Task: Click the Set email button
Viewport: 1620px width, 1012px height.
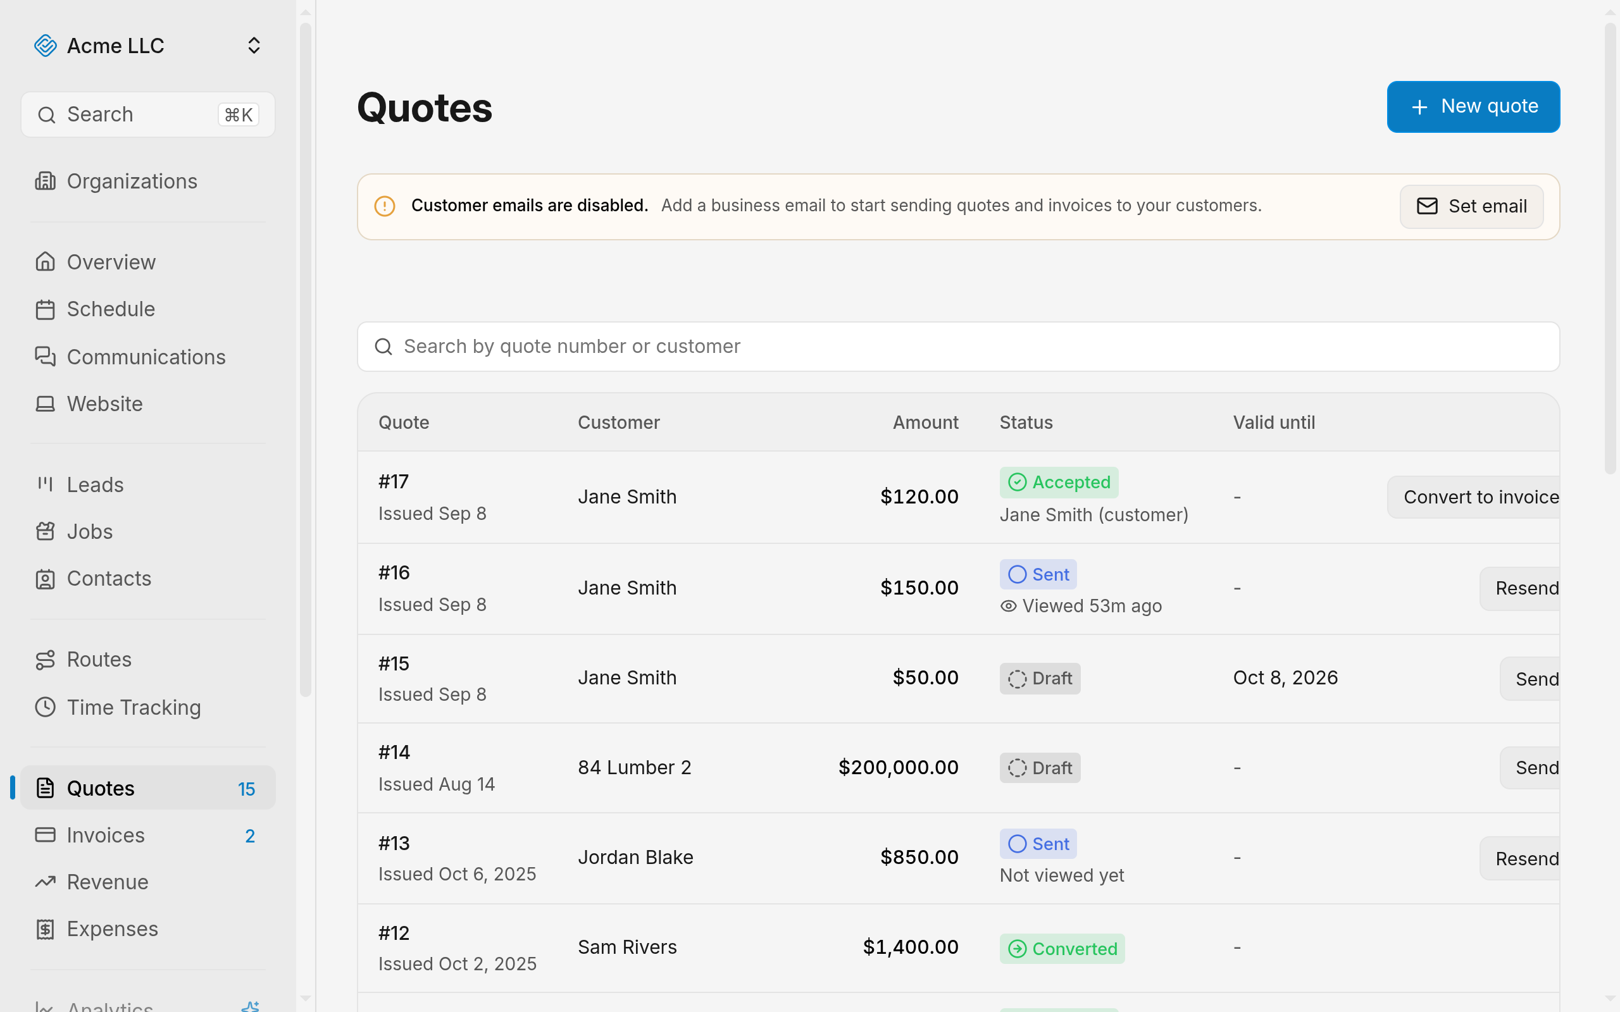Action: (1471, 207)
